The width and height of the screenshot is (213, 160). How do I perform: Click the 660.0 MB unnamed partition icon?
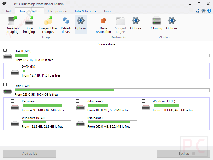(x=80, y=124)
